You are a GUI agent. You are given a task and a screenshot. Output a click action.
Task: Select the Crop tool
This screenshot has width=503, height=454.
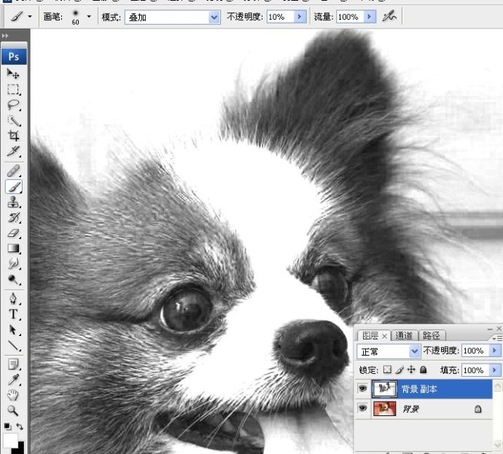point(13,136)
